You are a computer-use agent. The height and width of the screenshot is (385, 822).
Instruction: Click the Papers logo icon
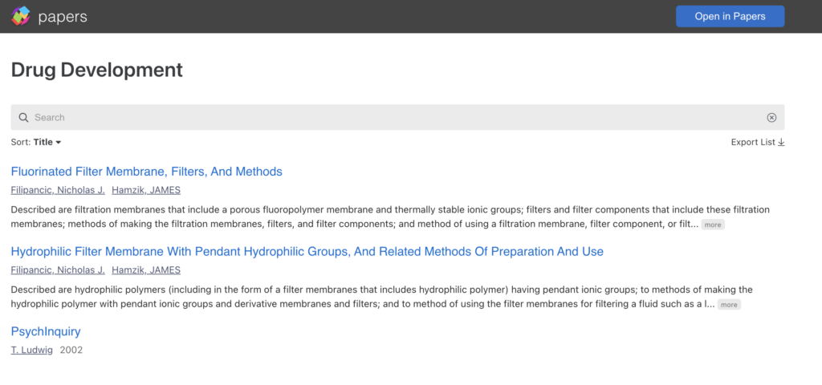tap(21, 16)
